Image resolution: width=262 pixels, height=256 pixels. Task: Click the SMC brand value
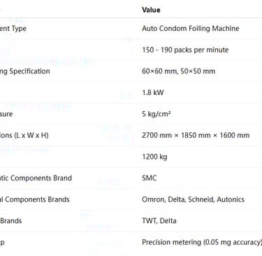pos(150,178)
